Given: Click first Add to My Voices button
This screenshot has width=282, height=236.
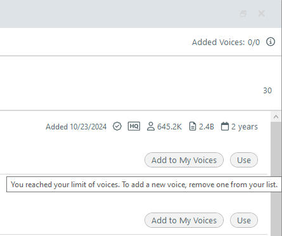Looking at the screenshot, I should (184, 160).
